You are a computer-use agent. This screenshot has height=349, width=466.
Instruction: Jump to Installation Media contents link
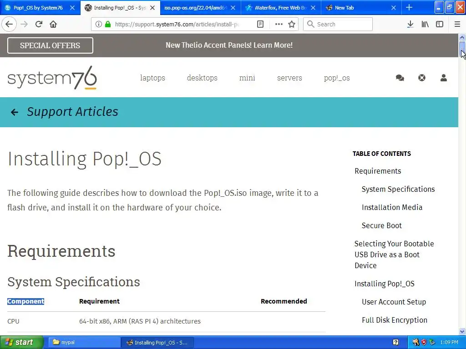pyautogui.click(x=392, y=207)
